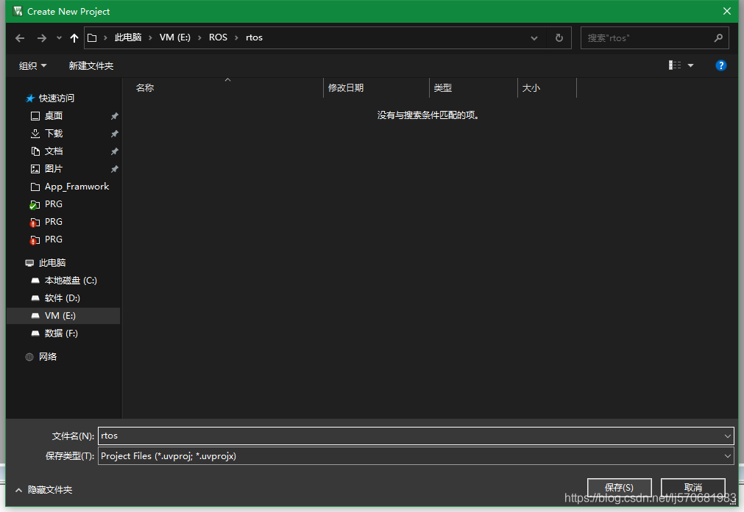Screen dimensions: 744x512
Task: Click the 取消 button
Action: pos(692,487)
